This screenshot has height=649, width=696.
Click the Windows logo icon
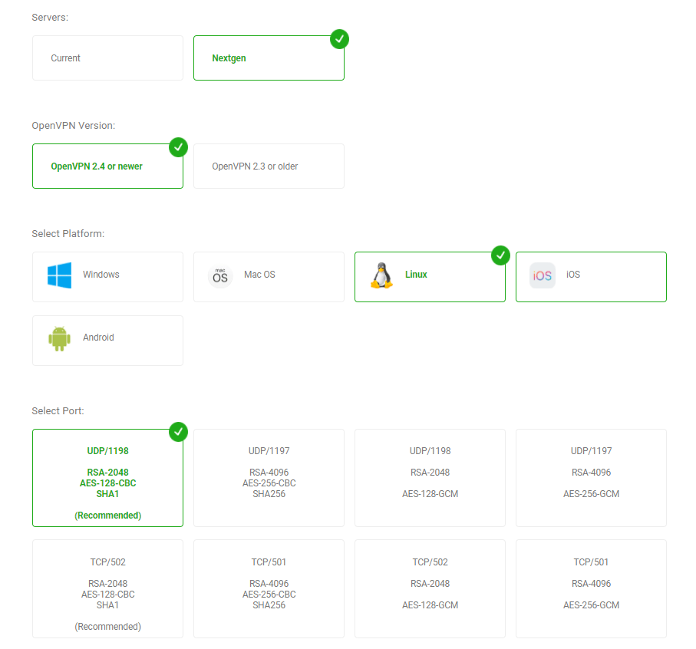tap(60, 275)
